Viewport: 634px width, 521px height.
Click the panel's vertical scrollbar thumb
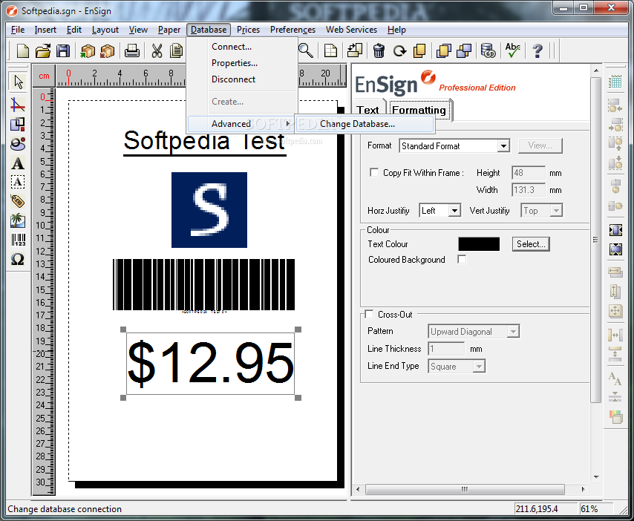pyautogui.click(x=595, y=240)
